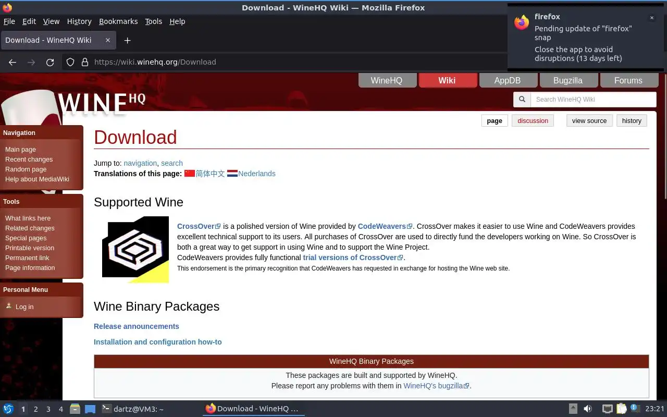Click the show desktop taskbar icon

[90, 409]
